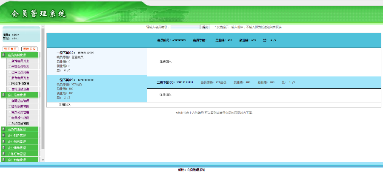Focus the member number search field

tap(185, 27)
